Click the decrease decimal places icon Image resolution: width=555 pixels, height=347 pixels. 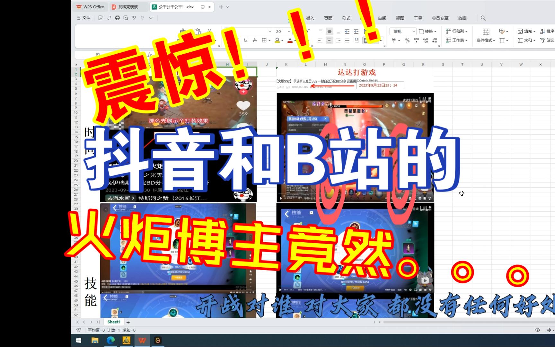(435, 40)
